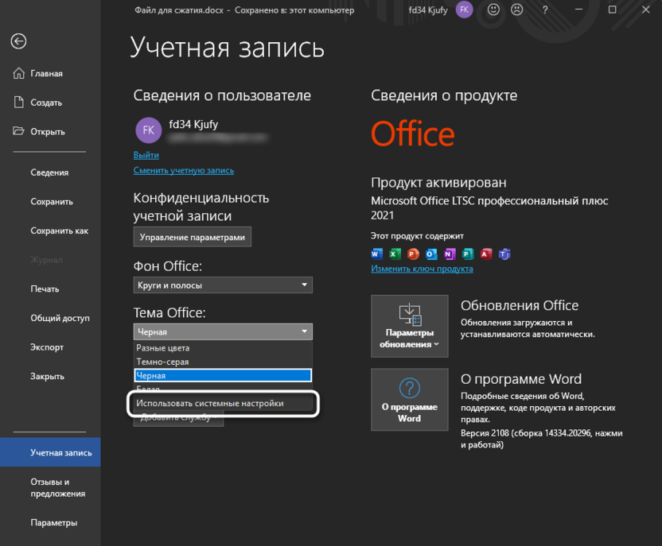Switch to the Печать section
Screen dimensions: 662x546
pyautogui.click(x=42, y=288)
